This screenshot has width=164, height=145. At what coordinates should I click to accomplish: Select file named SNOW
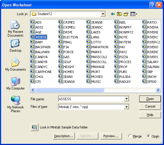(x=152, y=77)
